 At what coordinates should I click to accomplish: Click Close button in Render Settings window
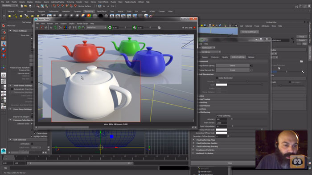tap(223, 163)
